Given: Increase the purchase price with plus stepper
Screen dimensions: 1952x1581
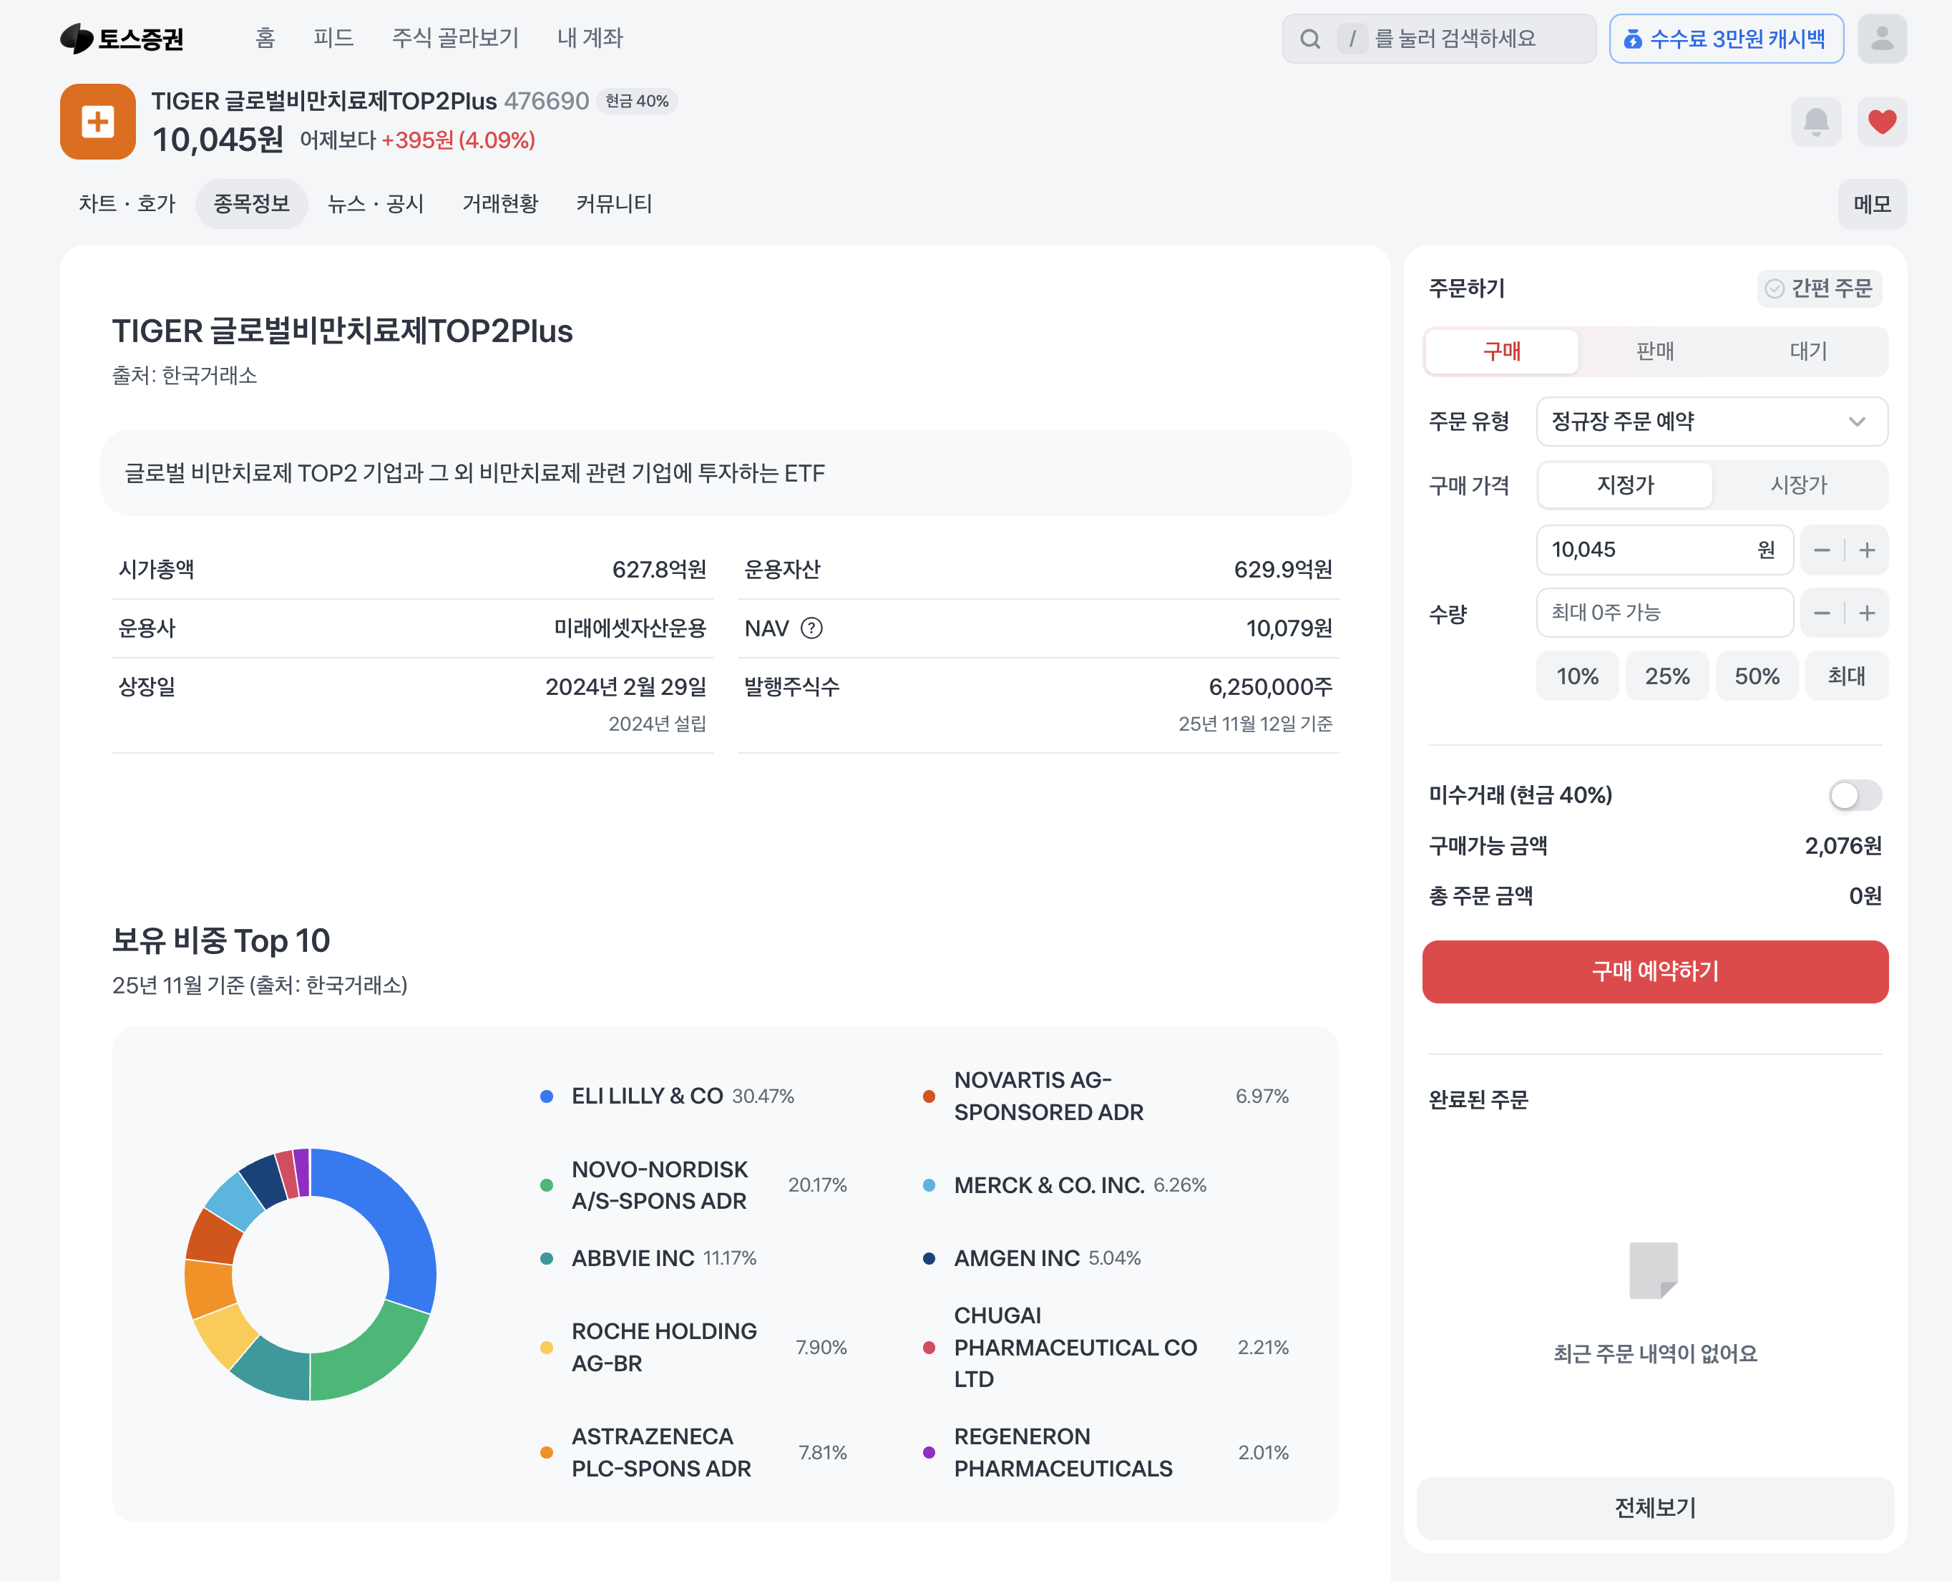Looking at the screenshot, I should 1866,550.
